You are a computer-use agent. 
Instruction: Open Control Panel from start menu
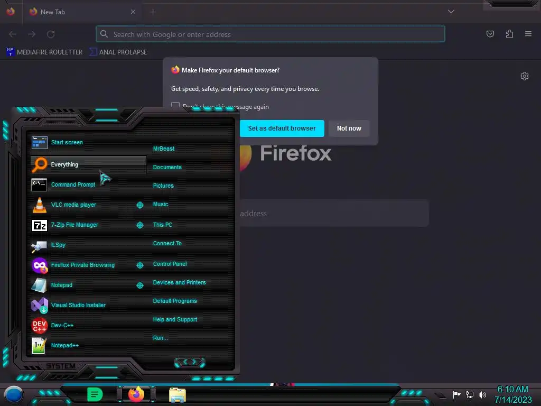(170, 264)
